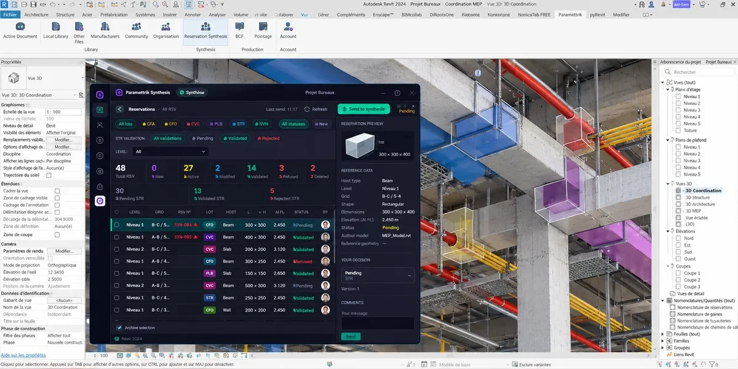Switch to the Synthèse tab in the dialog
The width and height of the screenshot is (738, 369).
pyautogui.click(x=192, y=93)
